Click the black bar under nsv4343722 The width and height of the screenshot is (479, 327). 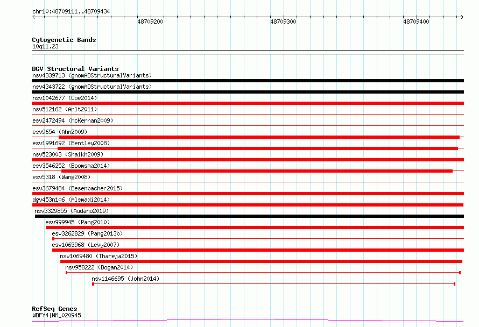[248, 92]
